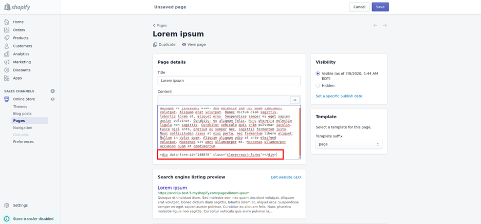The image size is (481, 224).
Task: Click Set a specific publish date
Action: pos(339,96)
